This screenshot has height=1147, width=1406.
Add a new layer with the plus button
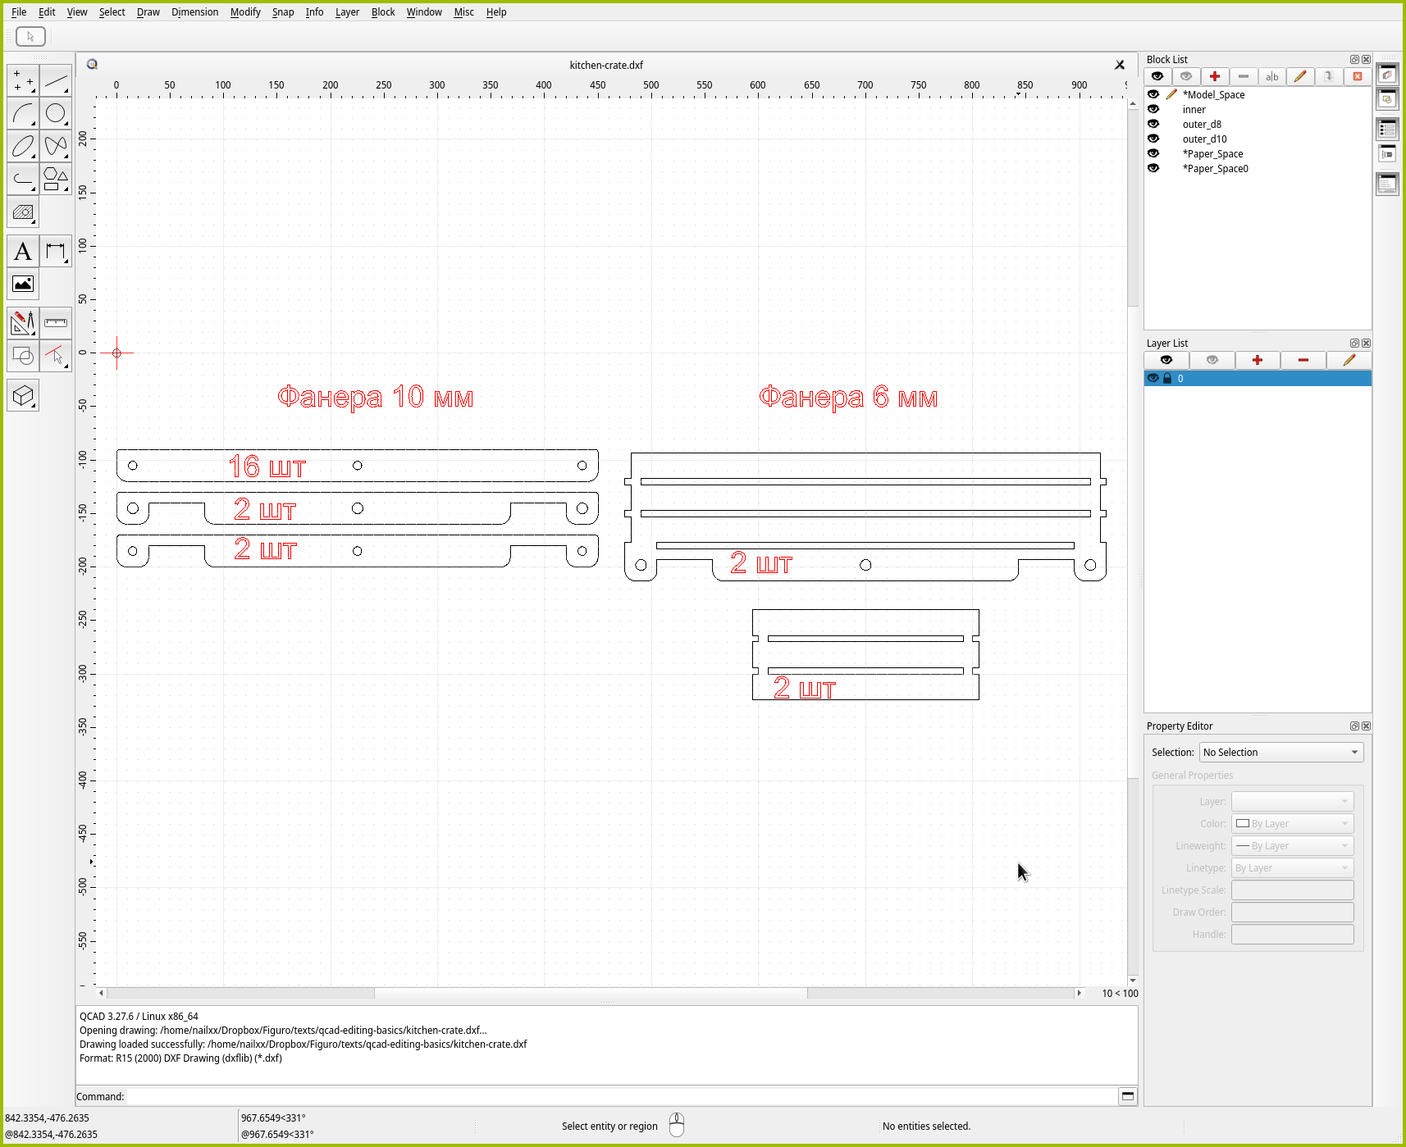coord(1257,360)
